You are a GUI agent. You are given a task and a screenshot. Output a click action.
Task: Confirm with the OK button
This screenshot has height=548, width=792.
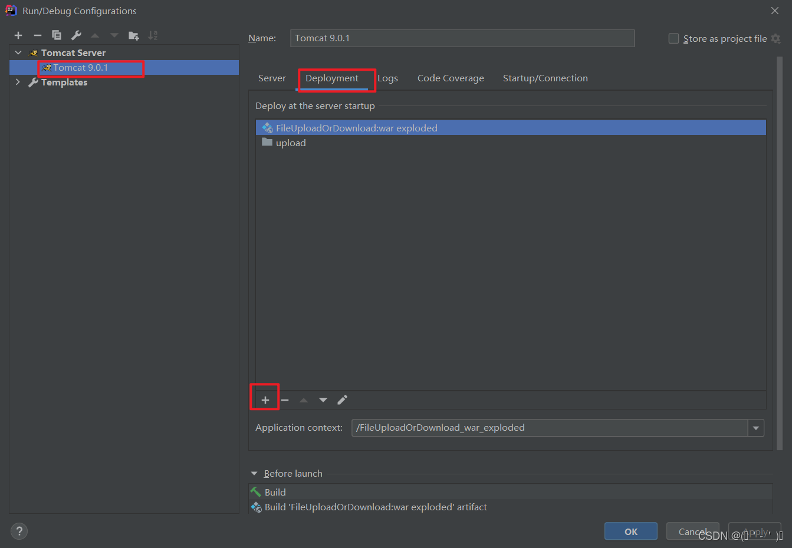(631, 532)
